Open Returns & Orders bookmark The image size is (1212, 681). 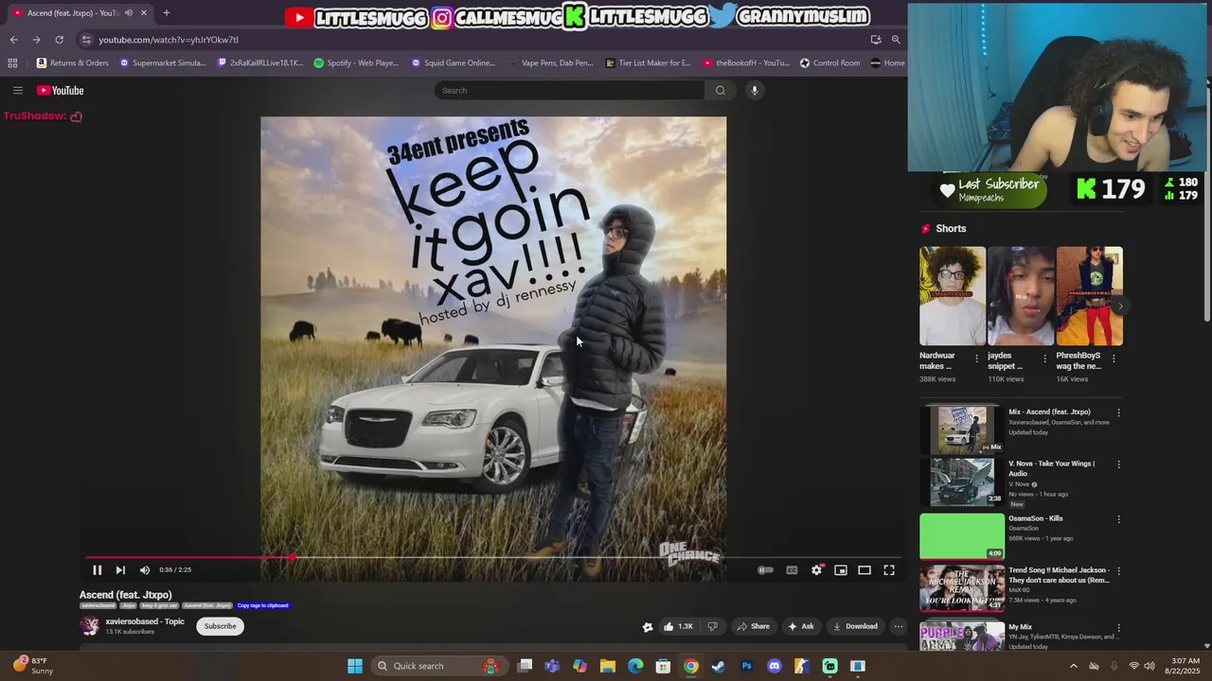point(73,63)
